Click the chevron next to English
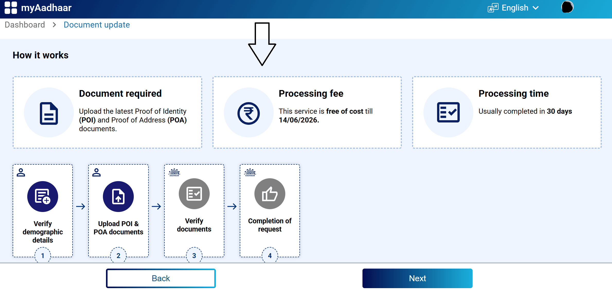This screenshot has width=612, height=292. 536,8
